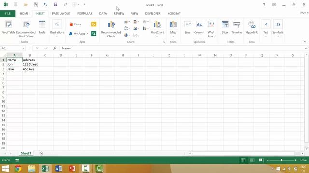Click the Name Box showing A1
The image size is (309, 173).
coord(12,48)
